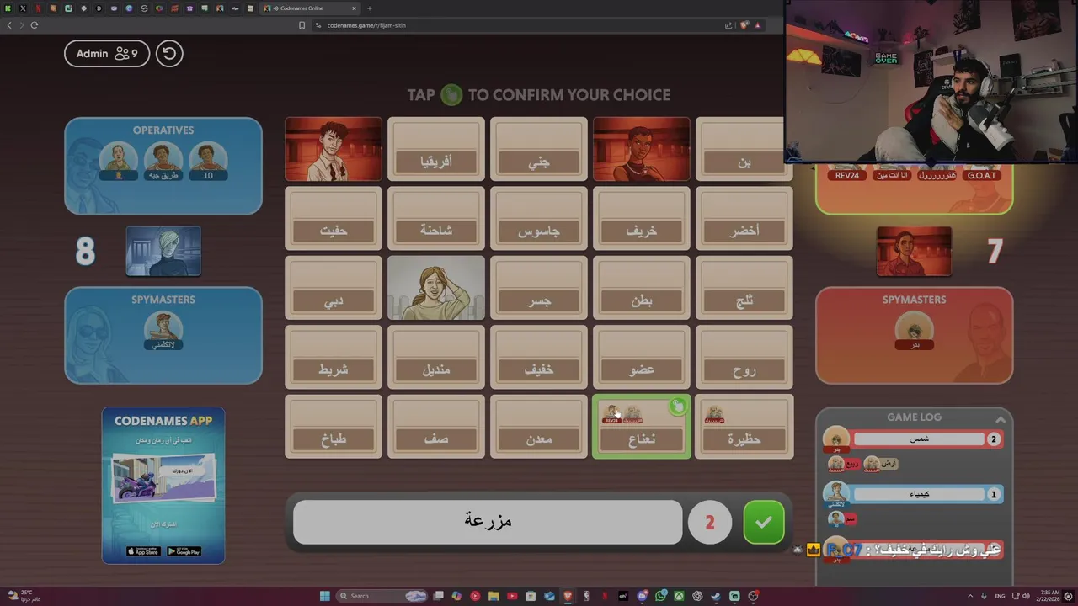Screen dimensions: 1078x606
Task: Click the أرض guess in game log
Action: [x=881, y=464]
